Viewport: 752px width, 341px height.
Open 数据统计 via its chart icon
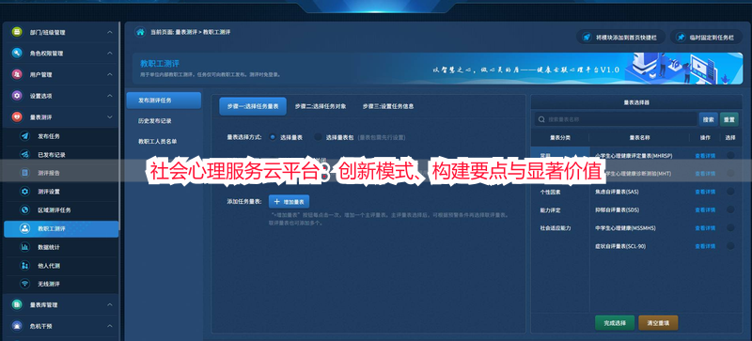click(x=24, y=247)
